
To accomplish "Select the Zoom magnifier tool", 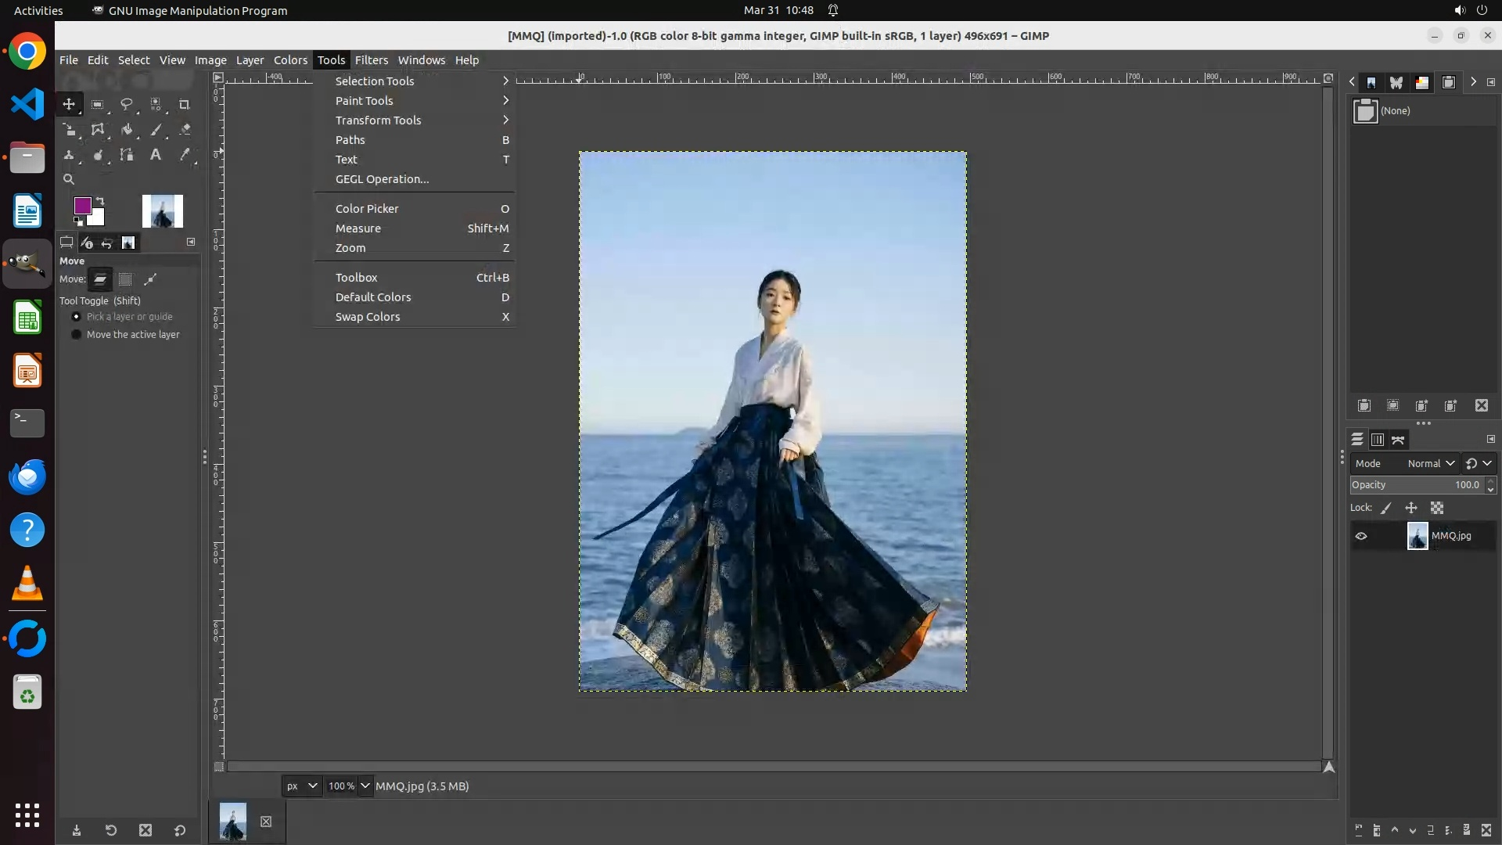I will (69, 179).
